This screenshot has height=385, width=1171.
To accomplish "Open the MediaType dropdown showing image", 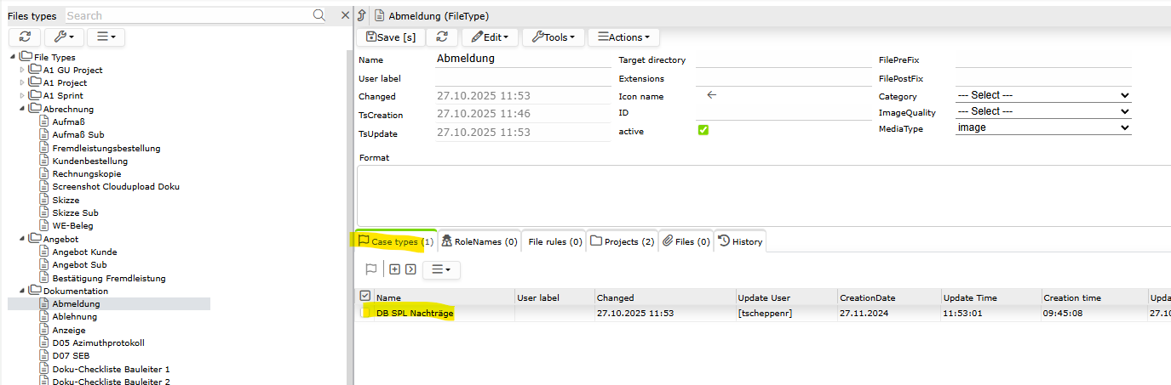I will pos(1043,127).
